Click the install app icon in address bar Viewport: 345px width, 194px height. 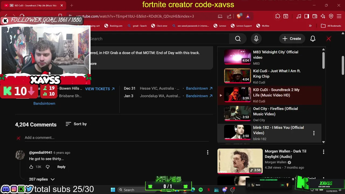point(220,16)
